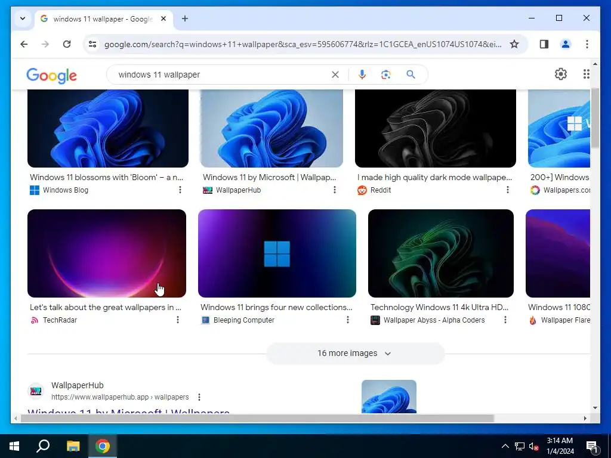Close the windows 11 wallpaper tab
This screenshot has height=458, width=611.
click(x=163, y=18)
